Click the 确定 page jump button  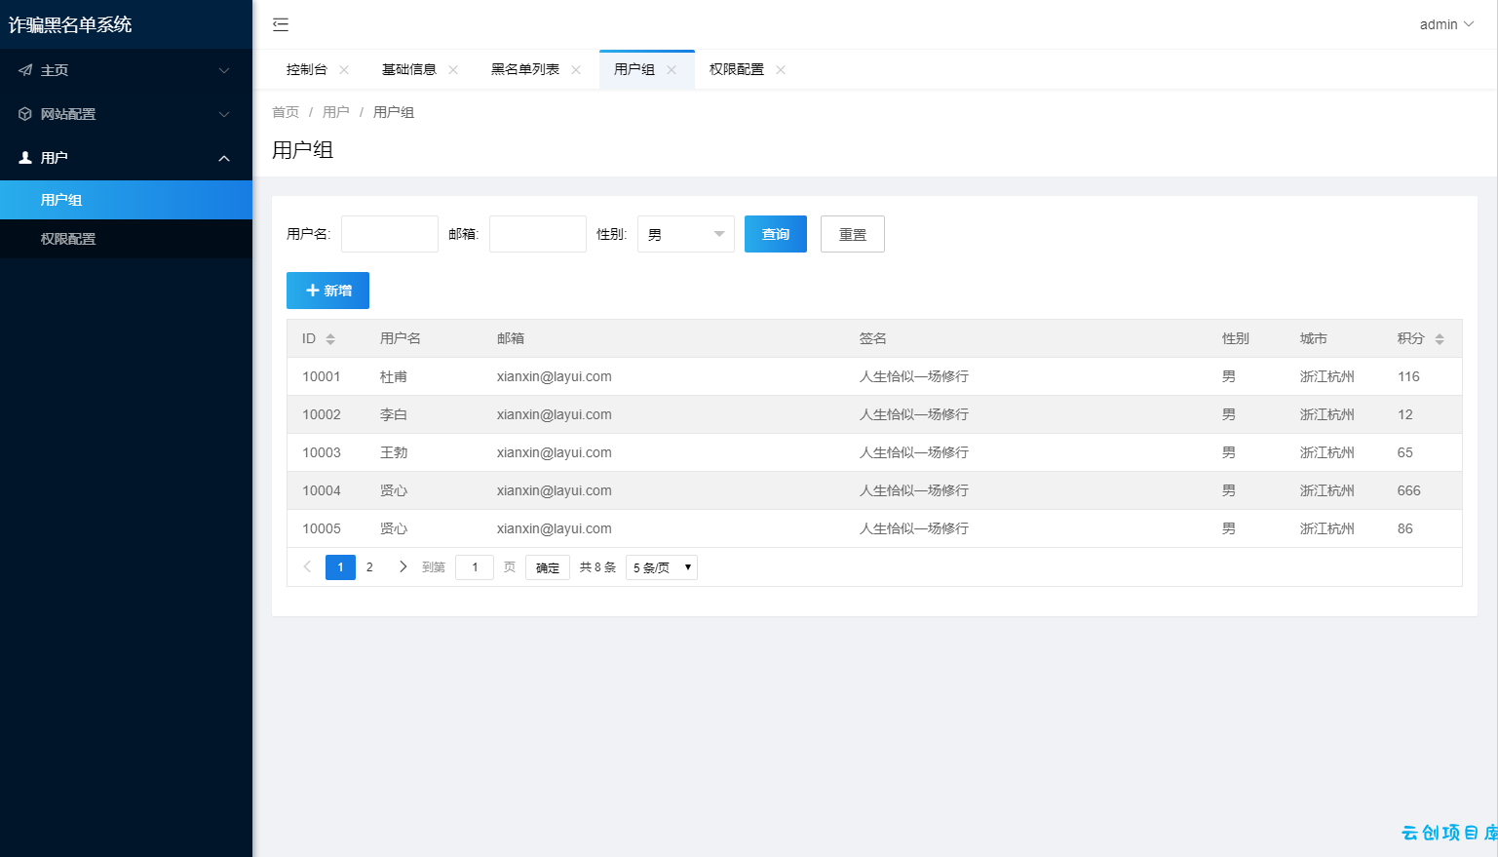point(548,567)
